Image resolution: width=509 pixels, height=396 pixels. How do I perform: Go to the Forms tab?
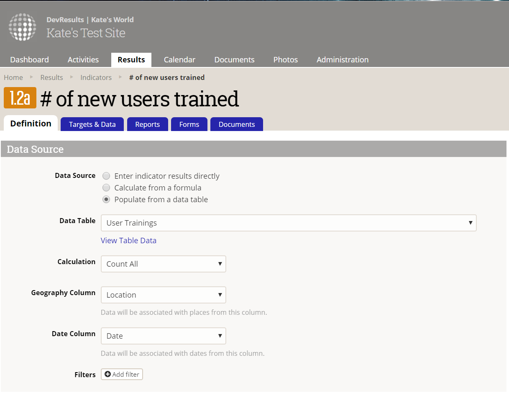[x=189, y=124]
